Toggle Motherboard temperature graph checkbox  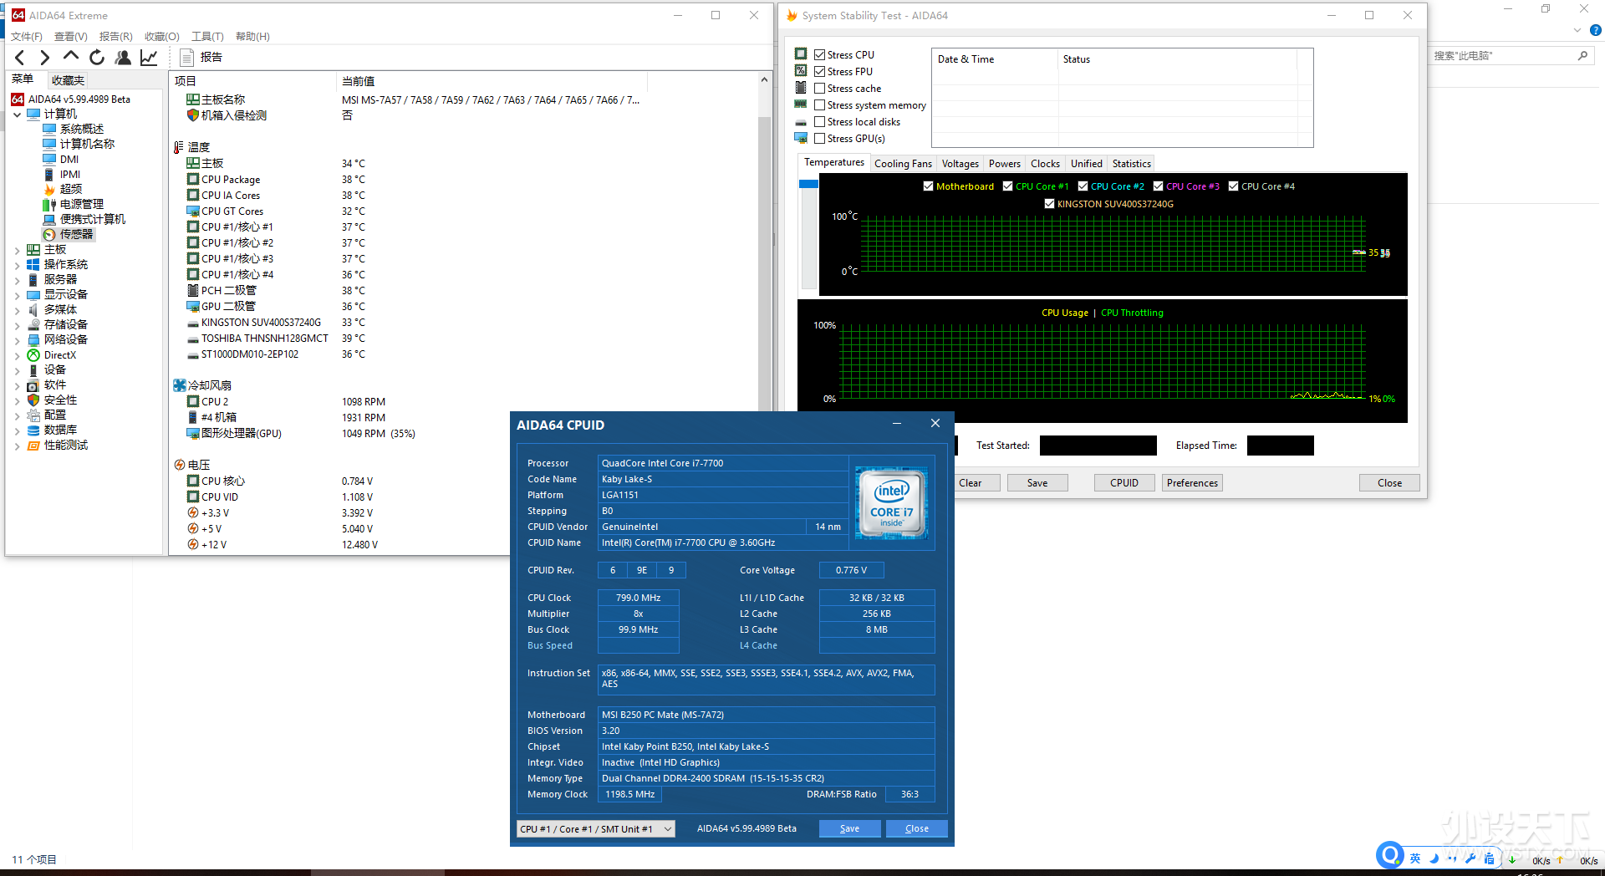click(x=928, y=186)
